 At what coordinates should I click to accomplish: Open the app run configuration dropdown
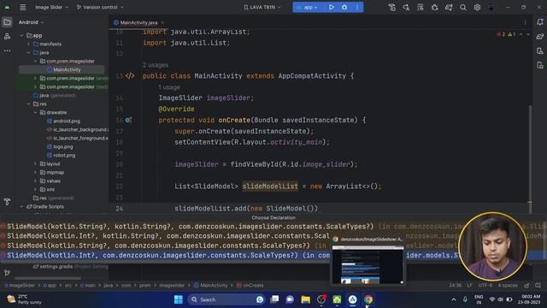click(x=307, y=8)
